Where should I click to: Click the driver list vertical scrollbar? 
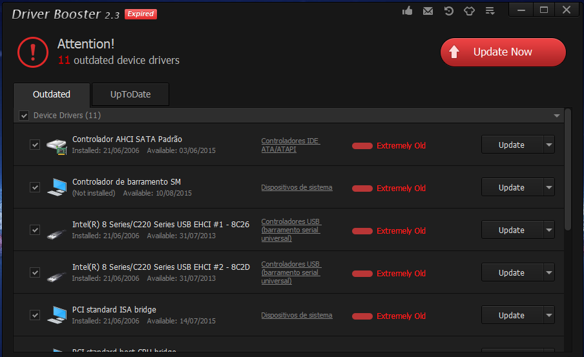pyautogui.click(x=568, y=170)
